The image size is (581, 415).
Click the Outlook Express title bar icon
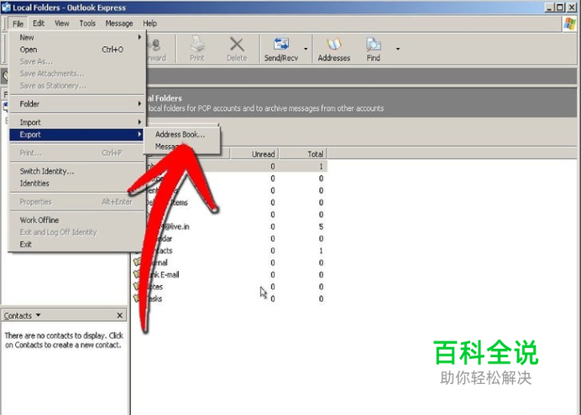(6, 7)
